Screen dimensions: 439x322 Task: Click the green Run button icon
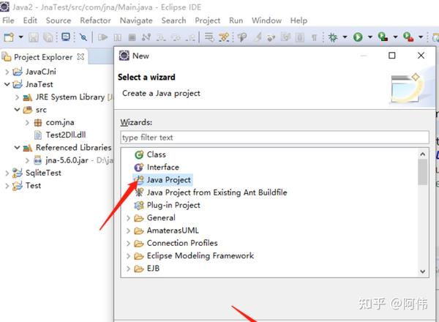358,37
